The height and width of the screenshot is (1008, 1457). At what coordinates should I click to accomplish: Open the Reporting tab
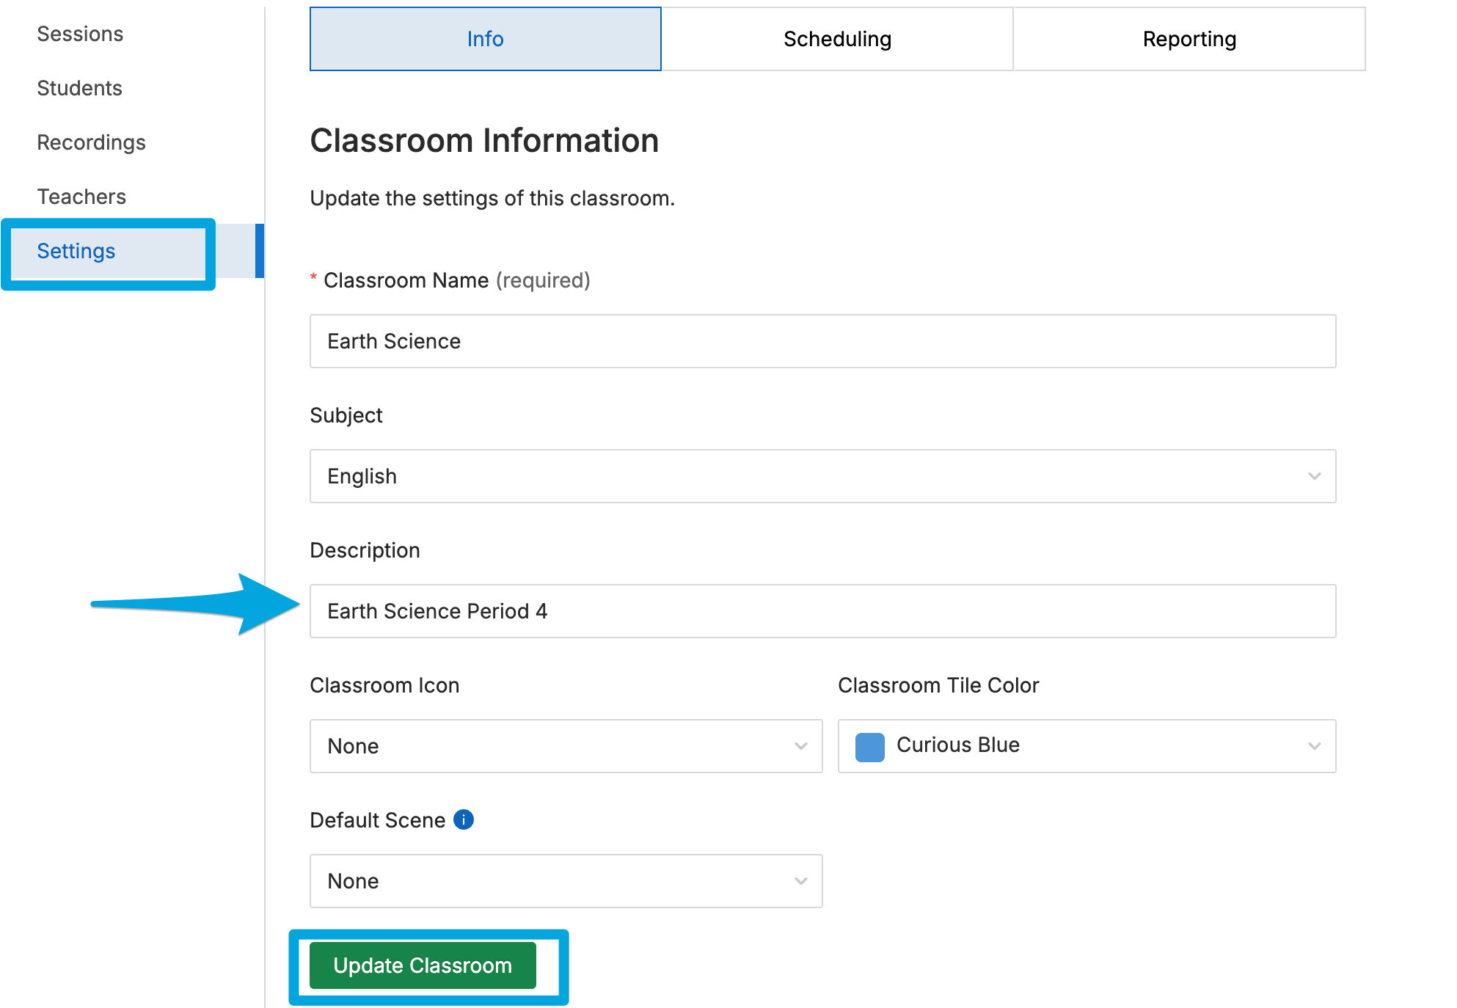pyautogui.click(x=1188, y=39)
